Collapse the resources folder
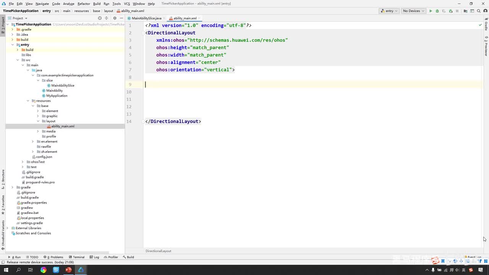Image resolution: width=489 pixels, height=275 pixels. (x=28, y=101)
